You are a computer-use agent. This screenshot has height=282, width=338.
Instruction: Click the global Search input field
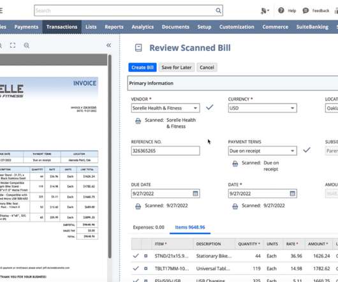[128, 11]
